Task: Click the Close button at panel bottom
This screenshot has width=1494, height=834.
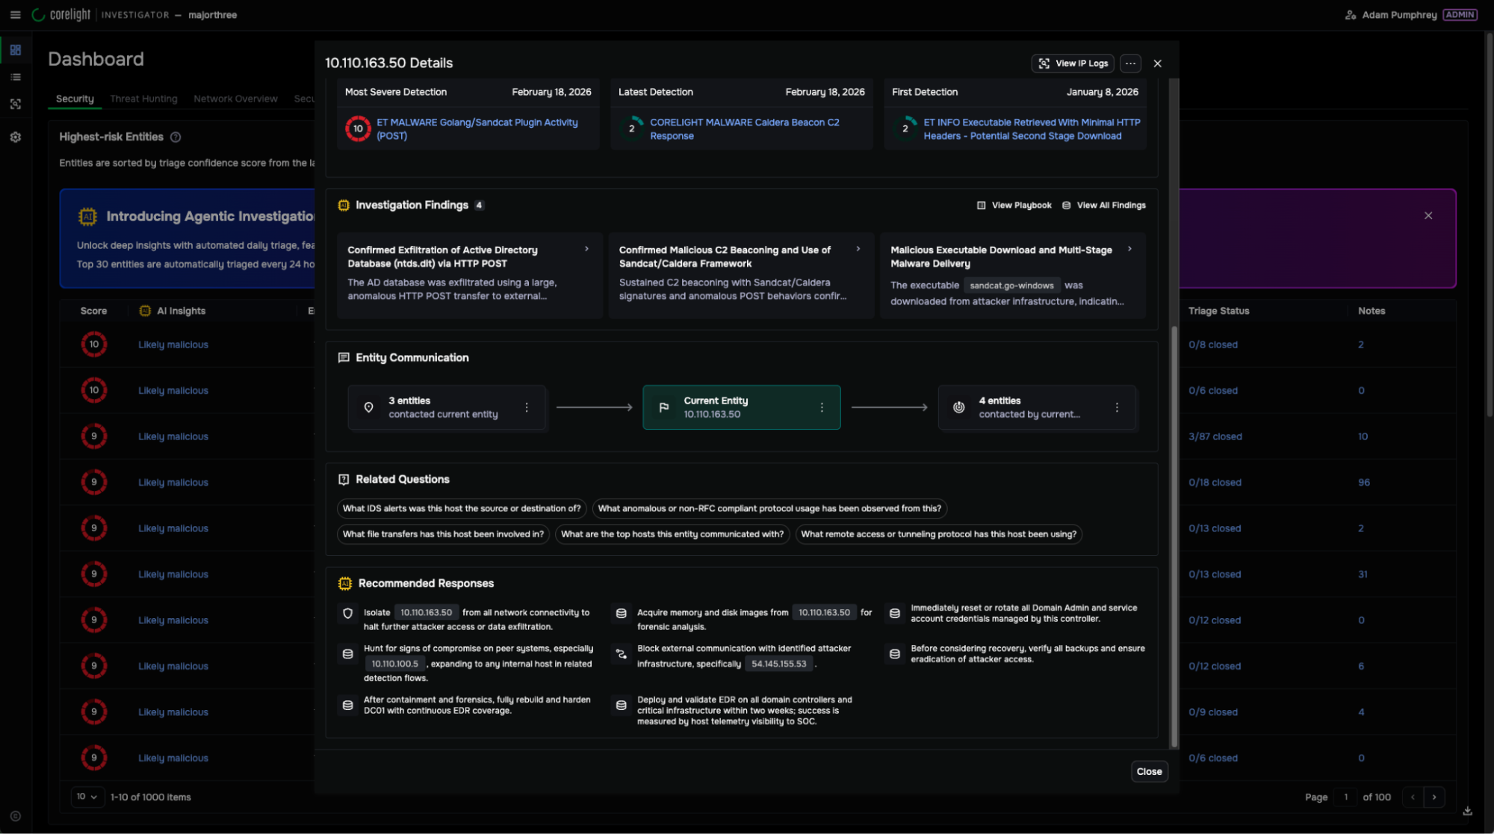Action: 1149,771
